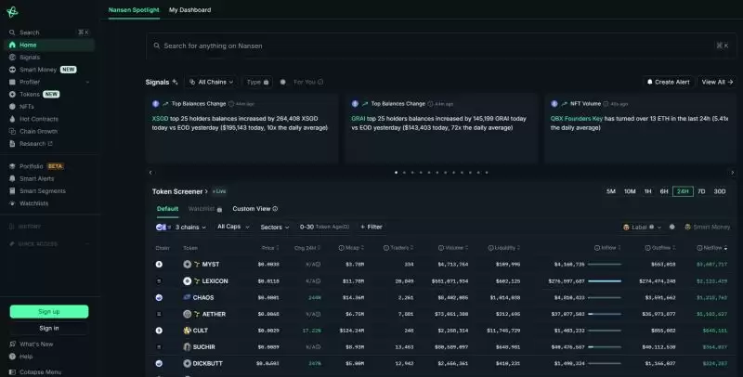Open Smart Money from the sidebar
Image resolution: width=743 pixels, height=377 pixels.
[38, 70]
